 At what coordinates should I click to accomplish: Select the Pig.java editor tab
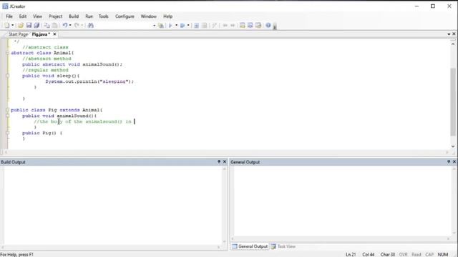point(41,34)
